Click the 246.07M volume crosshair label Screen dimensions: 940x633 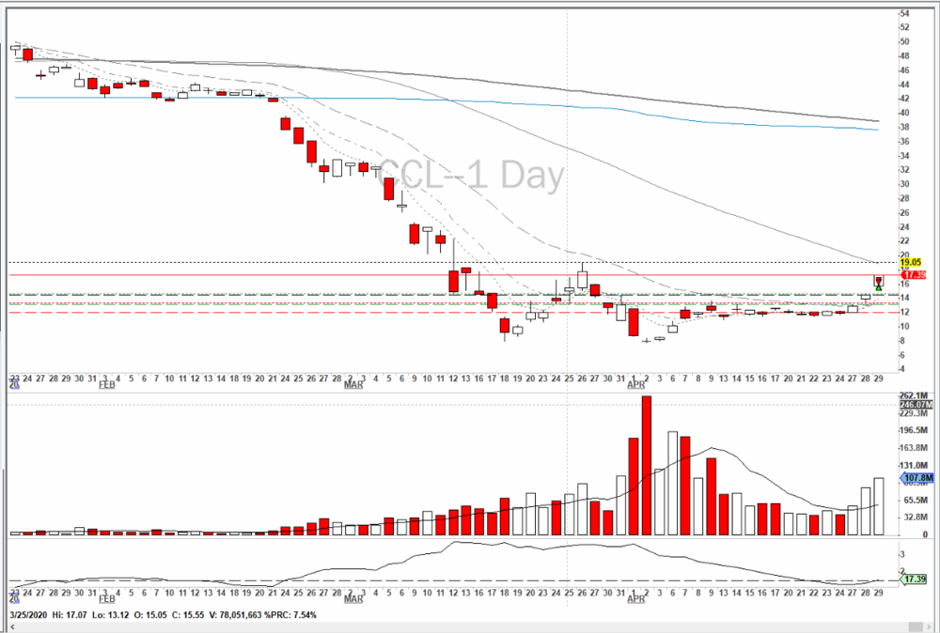click(x=914, y=405)
